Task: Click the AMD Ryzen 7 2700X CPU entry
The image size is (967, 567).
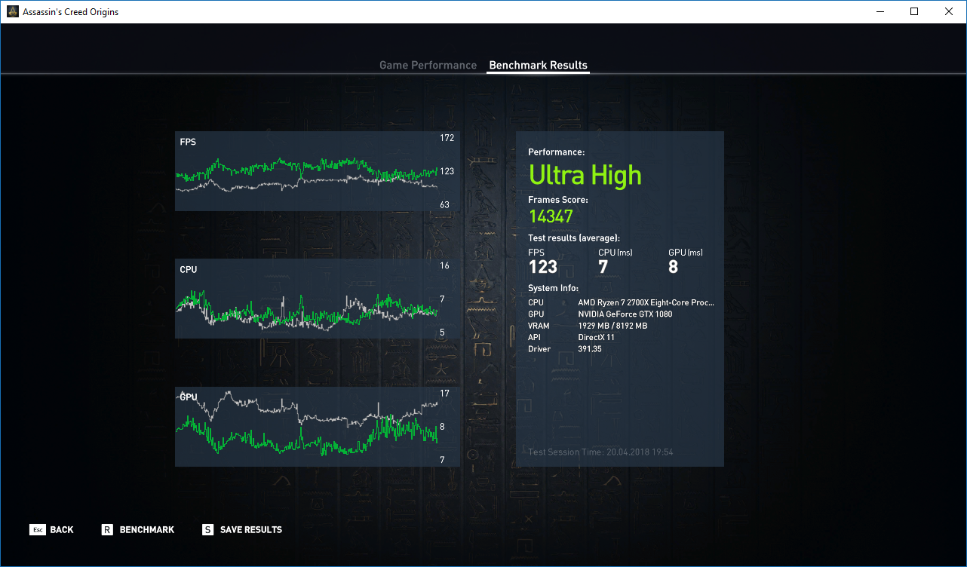Action: coord(646,302)
